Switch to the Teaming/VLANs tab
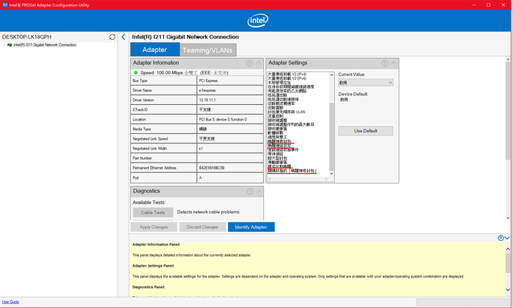The width and height of the screenshot is (513, 308). 207,50
